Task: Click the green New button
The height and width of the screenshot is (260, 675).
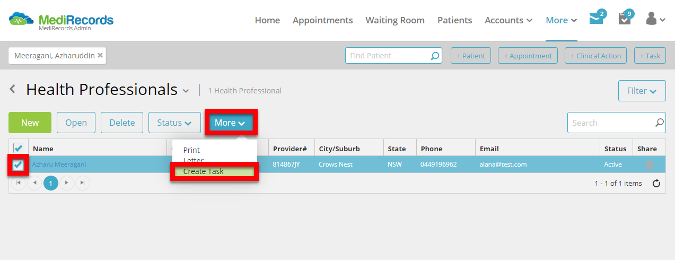Action: click(30, 123)
